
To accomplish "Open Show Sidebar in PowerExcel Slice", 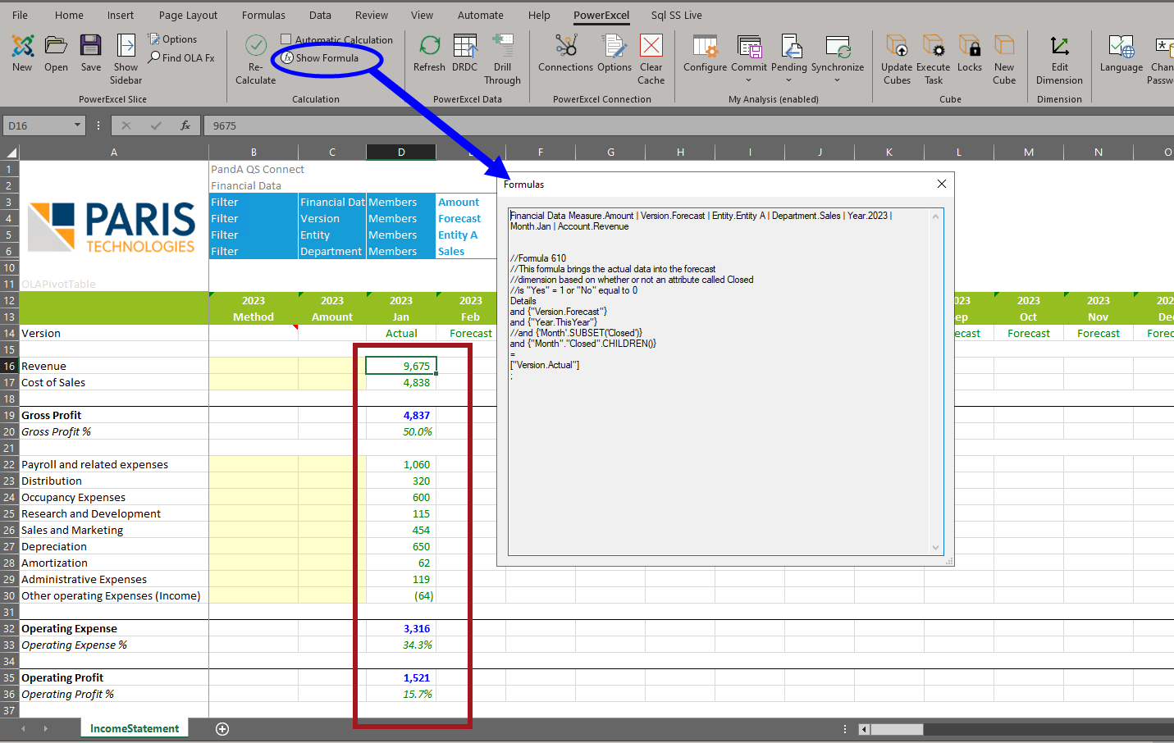I will pyautogui.click(x=125, y=57).
